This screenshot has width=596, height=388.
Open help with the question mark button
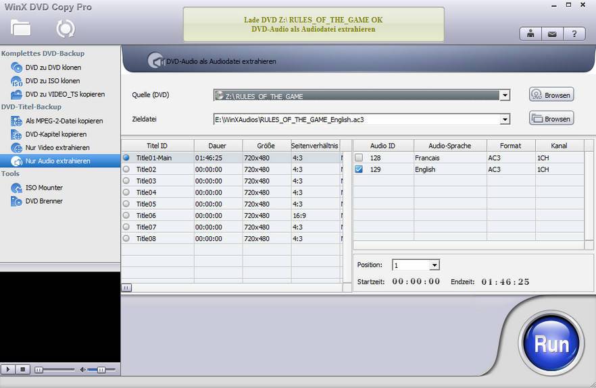click(574, 34)
